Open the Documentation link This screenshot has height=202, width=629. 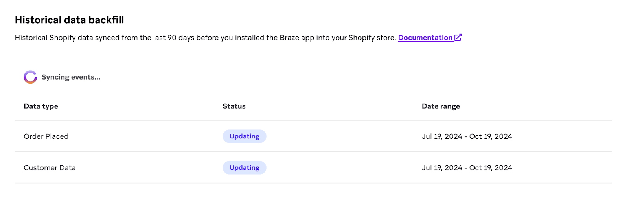[425, 38]
